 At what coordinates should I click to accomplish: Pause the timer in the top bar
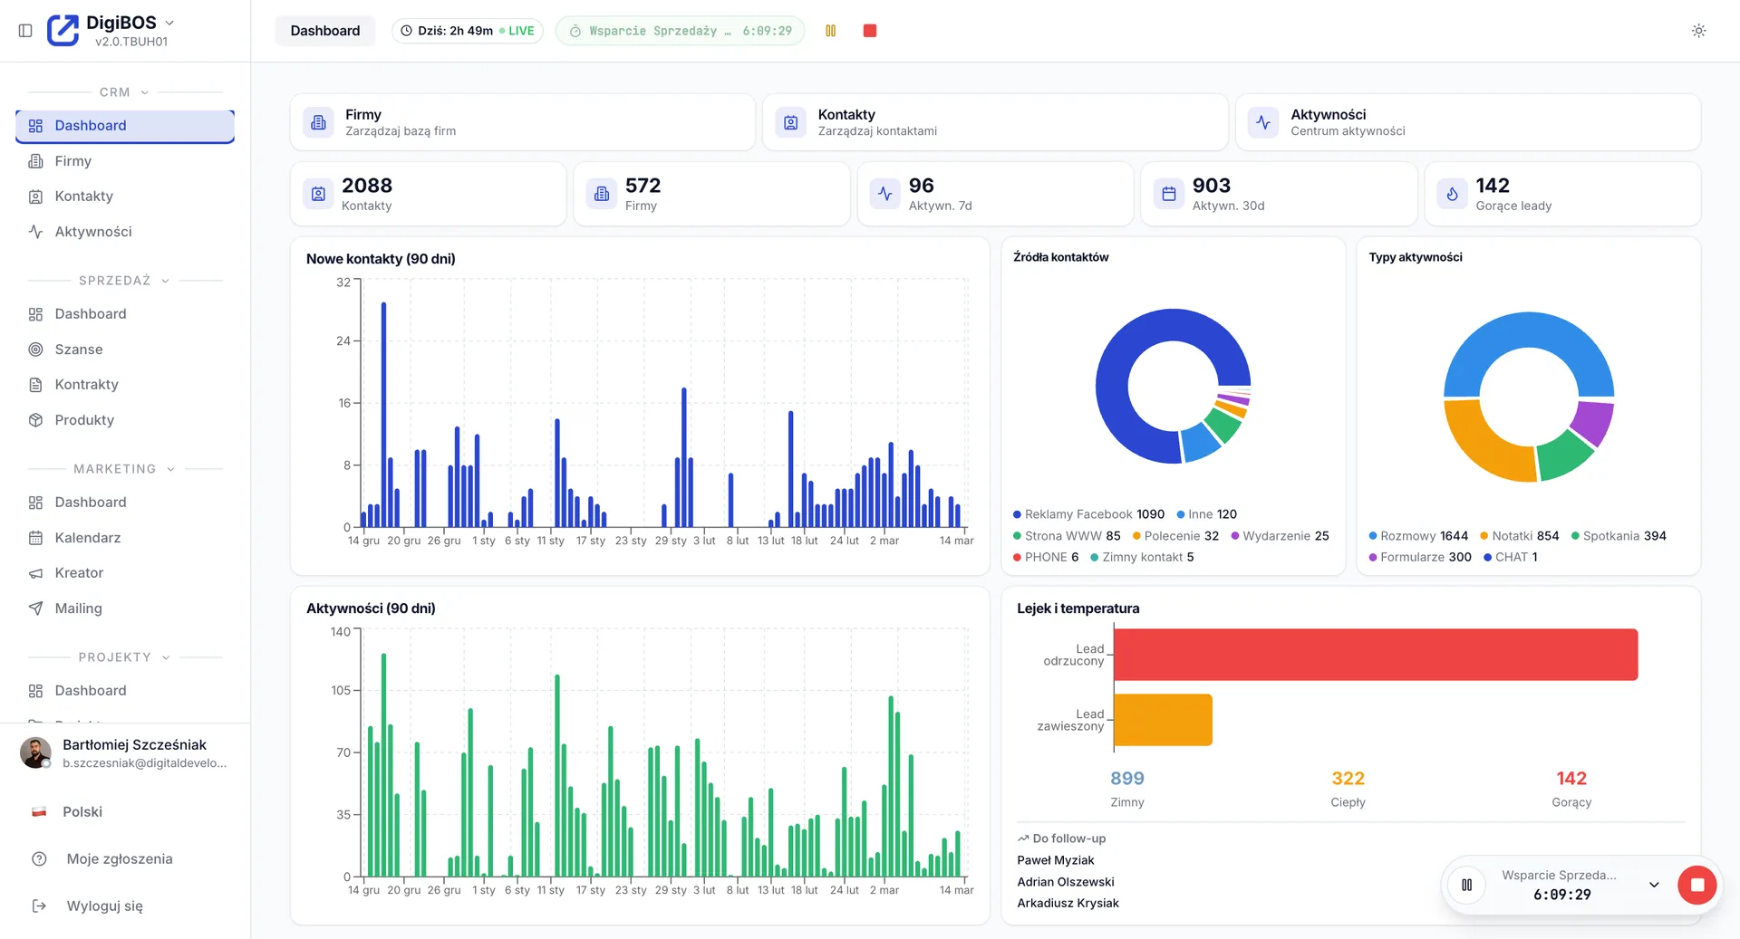click(x=830, y=31)
